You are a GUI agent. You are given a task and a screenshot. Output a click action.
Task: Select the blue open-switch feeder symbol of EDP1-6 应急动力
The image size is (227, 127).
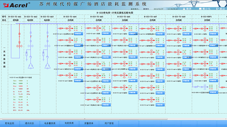(200, 87)
